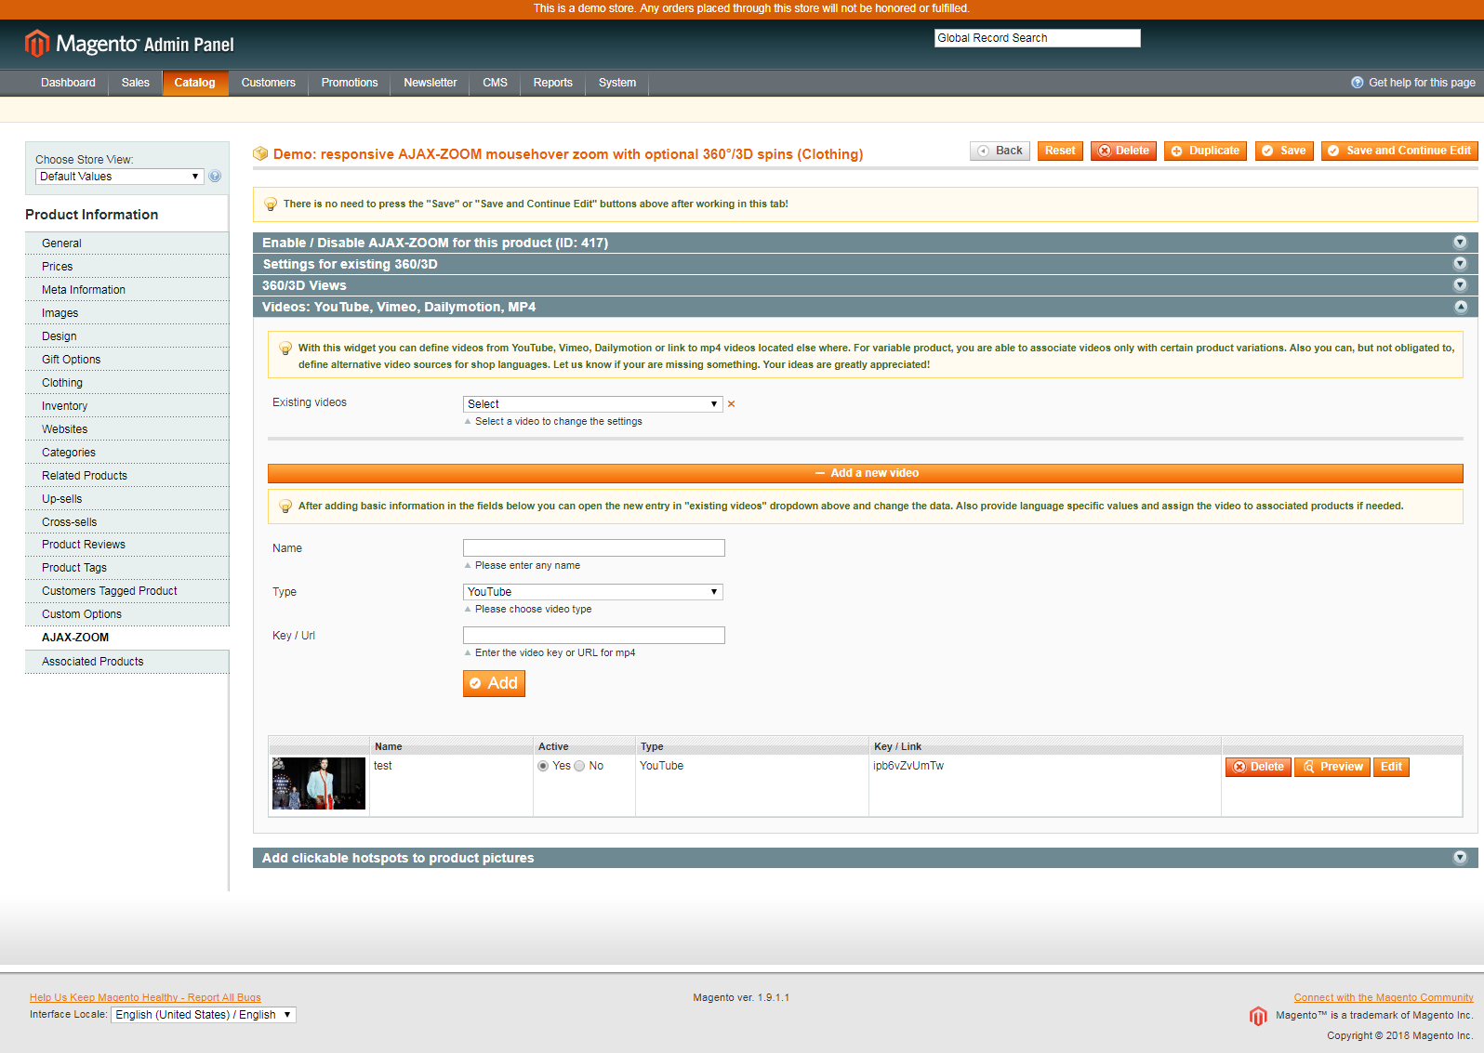Click the Key / Url input field

(593, 636)
